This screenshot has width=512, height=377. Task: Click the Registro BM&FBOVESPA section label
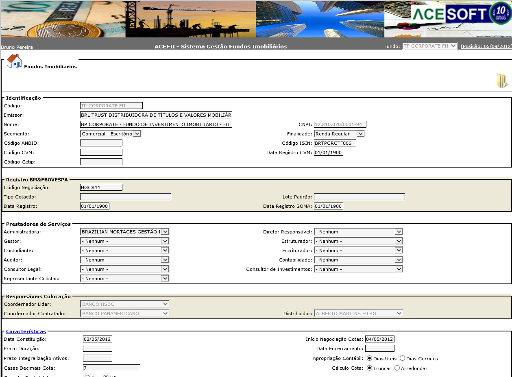[37, 180]
